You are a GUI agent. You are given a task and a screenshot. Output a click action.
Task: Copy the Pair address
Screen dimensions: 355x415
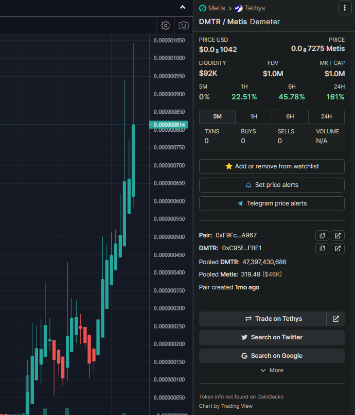point(322,235)
